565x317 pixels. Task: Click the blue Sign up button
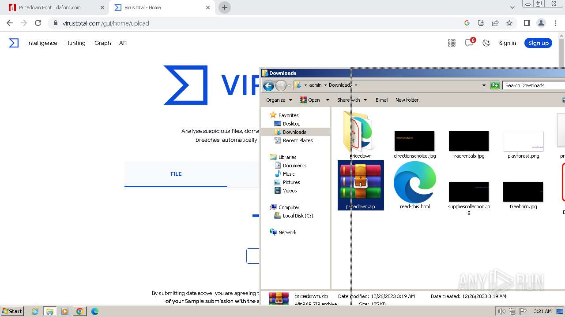pos(538,43)
